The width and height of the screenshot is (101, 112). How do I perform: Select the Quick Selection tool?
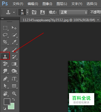pos(14,35)
